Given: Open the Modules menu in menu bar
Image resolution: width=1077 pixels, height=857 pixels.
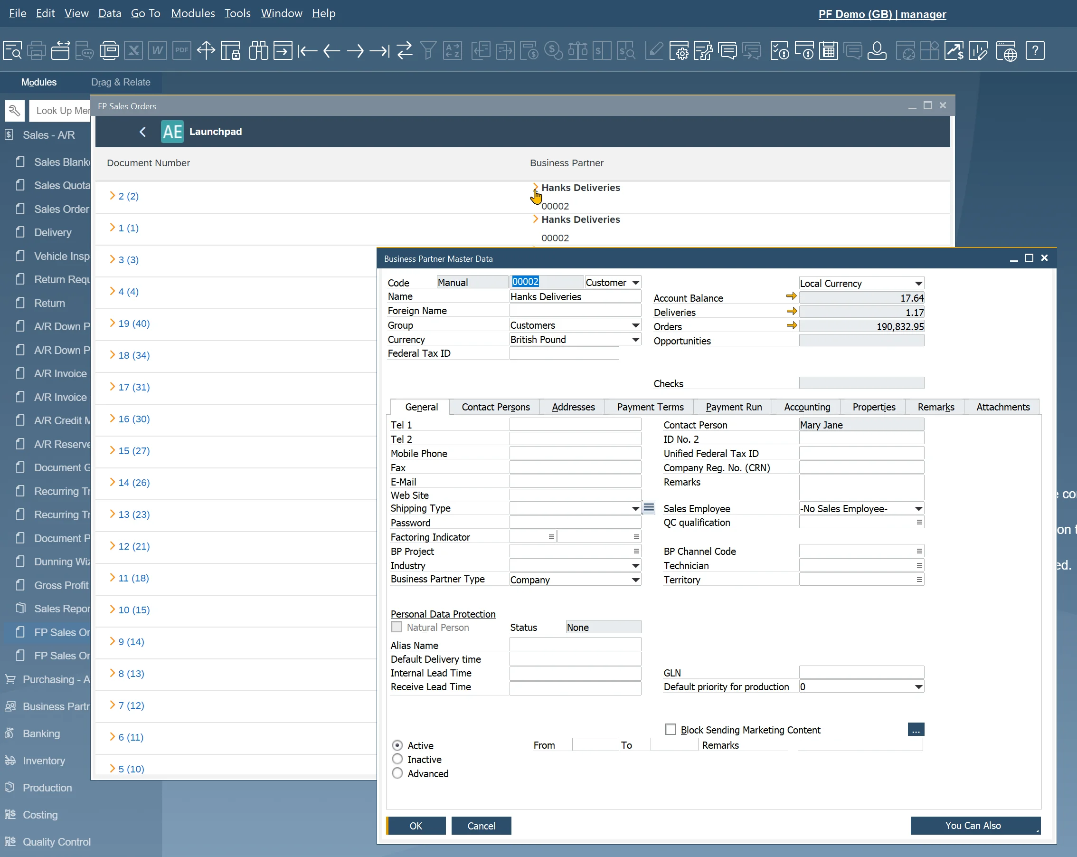Looking at the screenshot, I should click(193, 13).
